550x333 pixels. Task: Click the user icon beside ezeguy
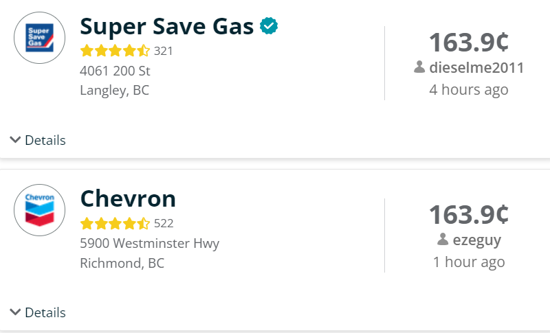[443, 239]
